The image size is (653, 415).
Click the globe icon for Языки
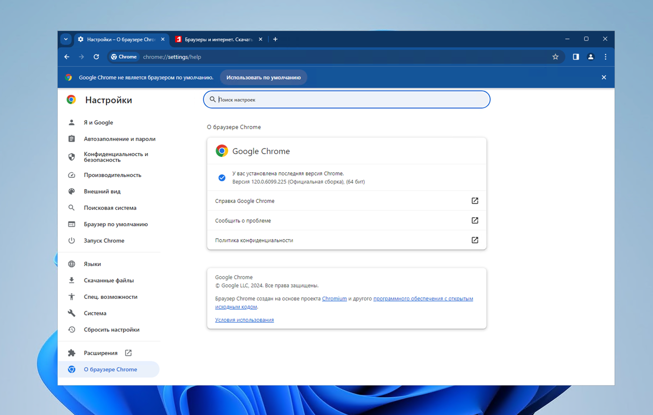click(x=72, y=264)
